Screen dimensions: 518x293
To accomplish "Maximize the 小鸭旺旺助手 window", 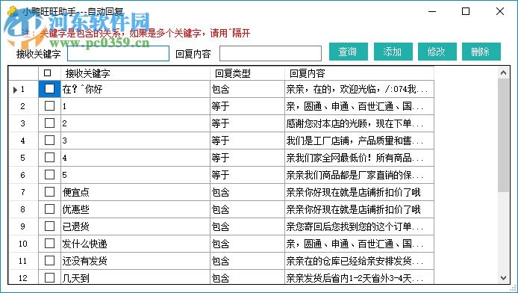I will point(466,11).
